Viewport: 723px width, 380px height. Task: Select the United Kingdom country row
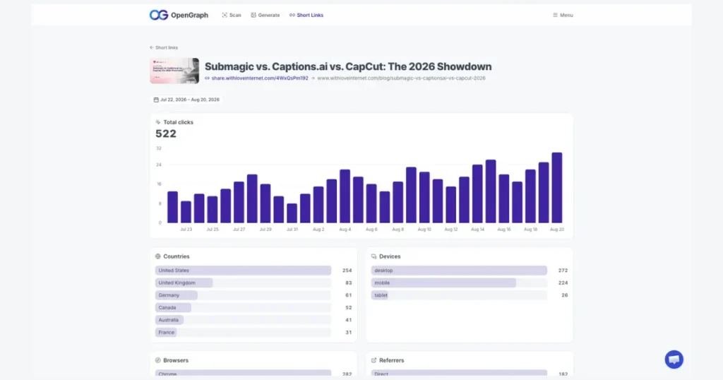pos(253,283)
